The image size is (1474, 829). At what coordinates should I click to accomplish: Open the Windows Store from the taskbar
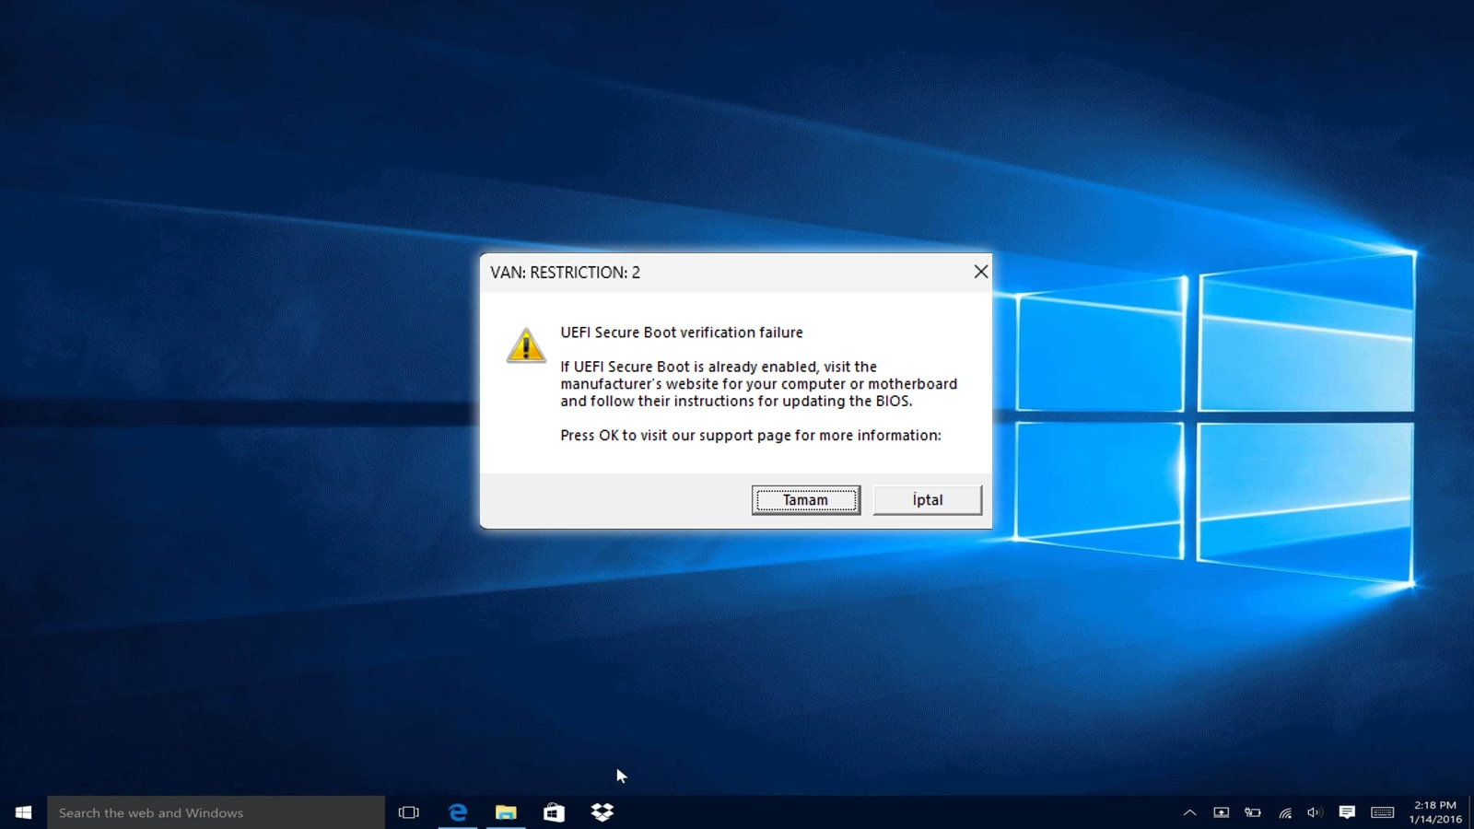pyautogui.click(x=554, y=812)
